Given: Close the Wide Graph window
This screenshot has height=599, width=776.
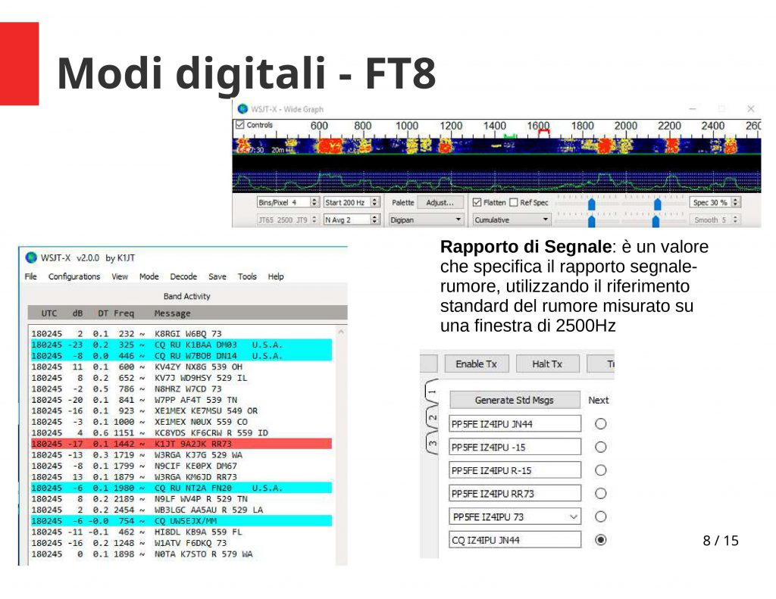Looking at the screenshot, I should [751, 109].
